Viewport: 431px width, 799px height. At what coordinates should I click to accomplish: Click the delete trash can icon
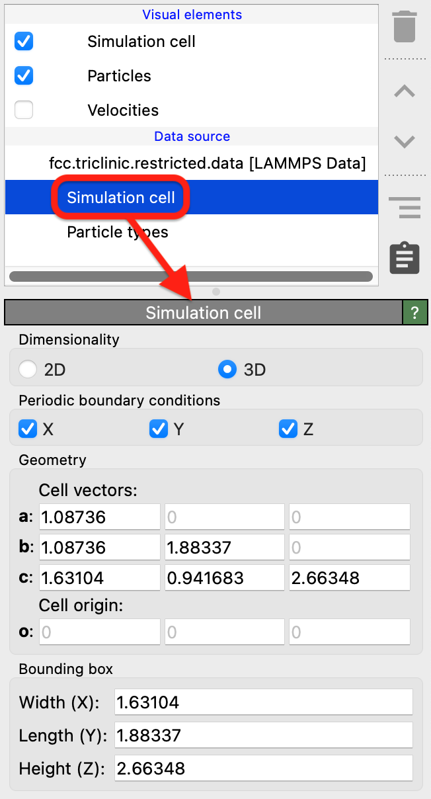pyautogui.click(x=404, y=27)
